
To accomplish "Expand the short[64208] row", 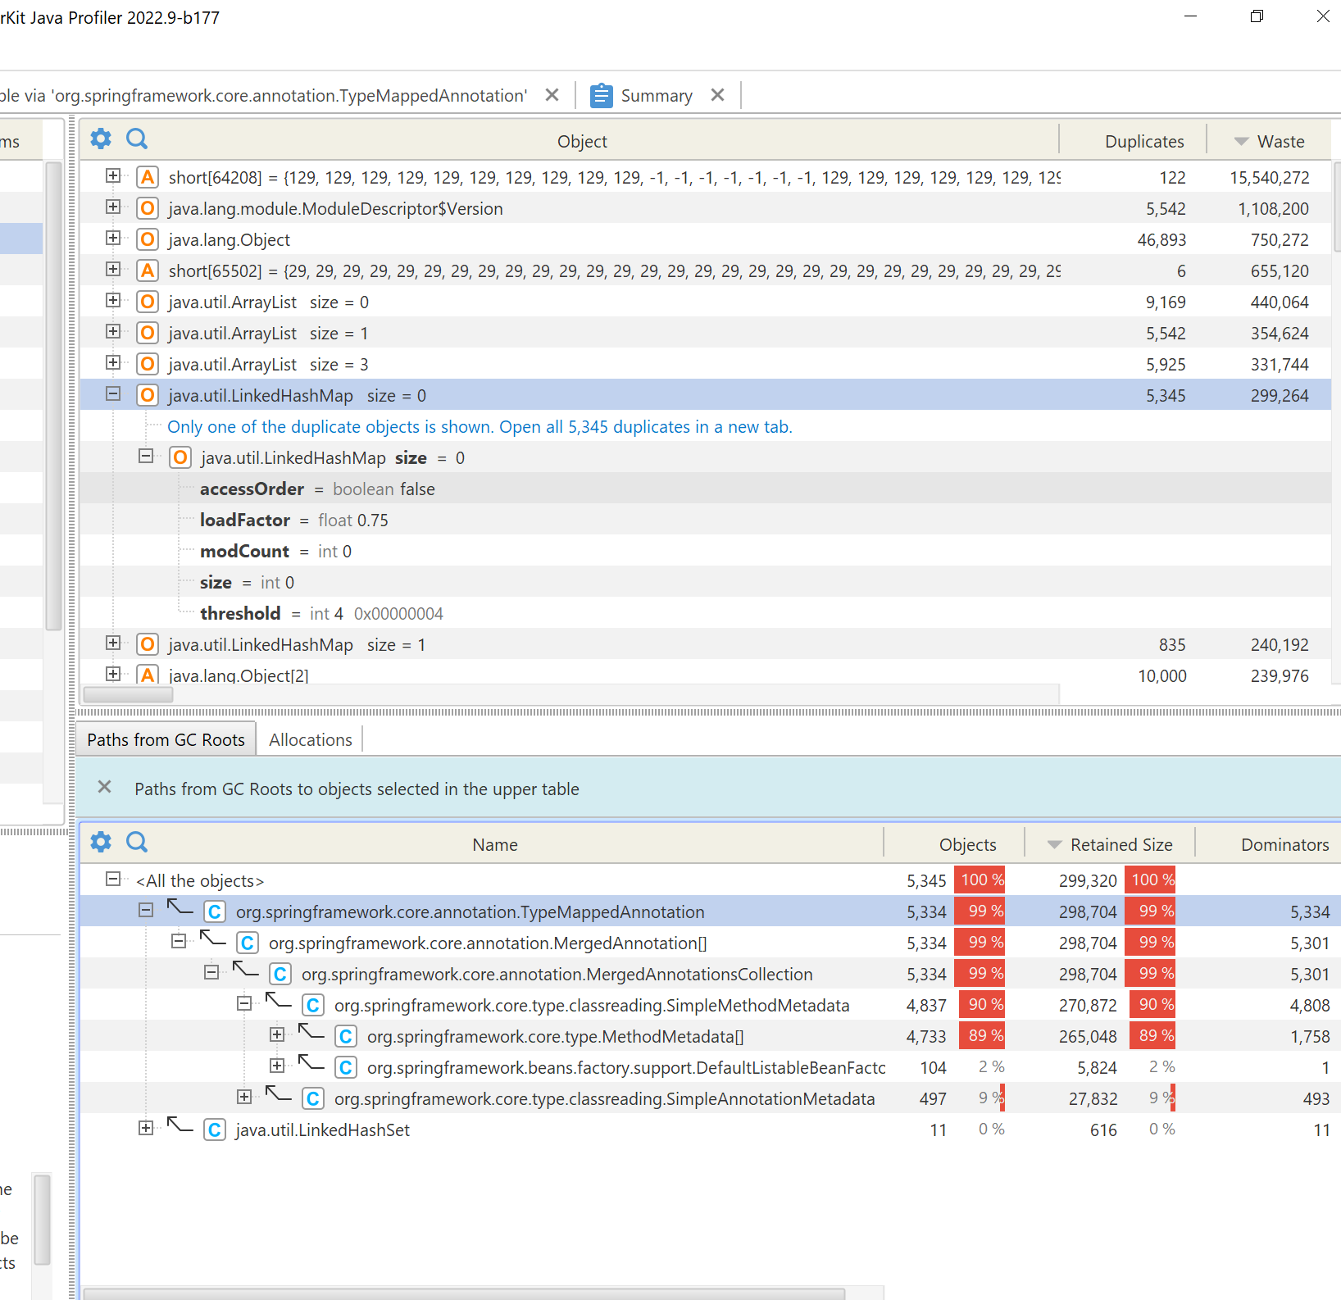I will [113, 175].
